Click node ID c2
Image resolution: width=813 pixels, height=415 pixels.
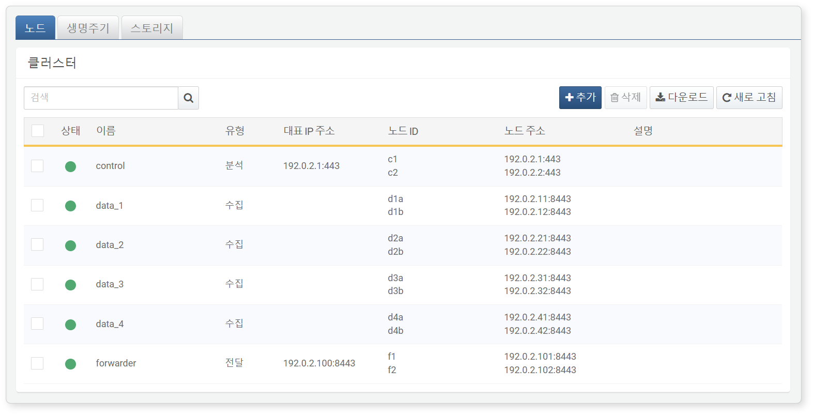tap(393, 173)
